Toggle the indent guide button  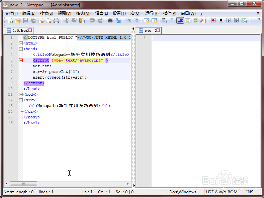coord(180,20)
